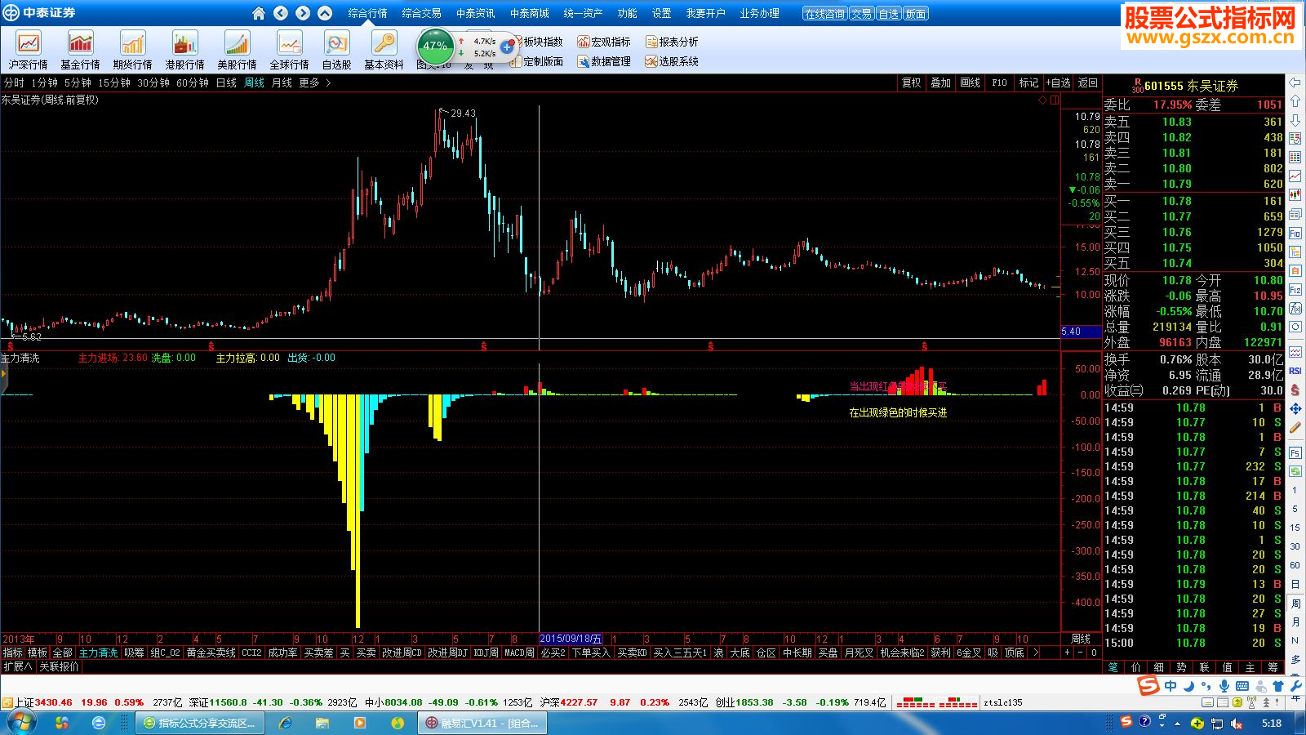Click the home icon in title bar
1306x735 pixels.
pos(259,13)
